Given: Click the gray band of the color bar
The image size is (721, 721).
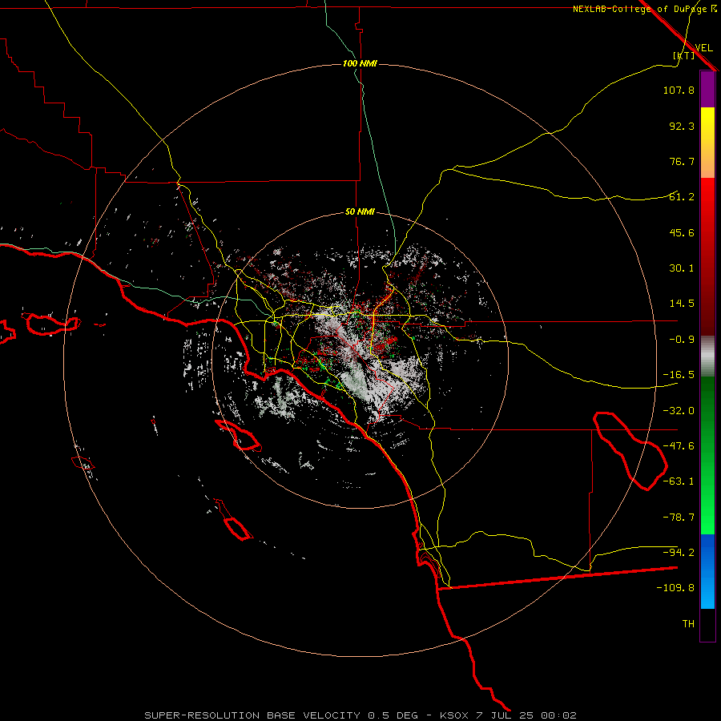Looking at the screenshot, I should [707, 356].
